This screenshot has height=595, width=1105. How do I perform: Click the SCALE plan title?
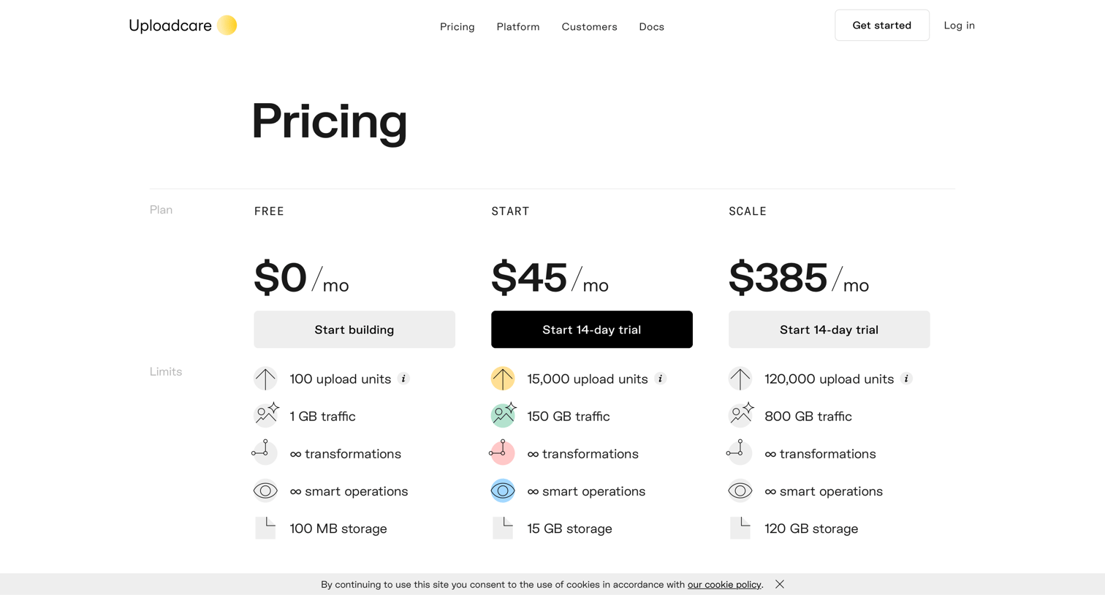[748, 211]
